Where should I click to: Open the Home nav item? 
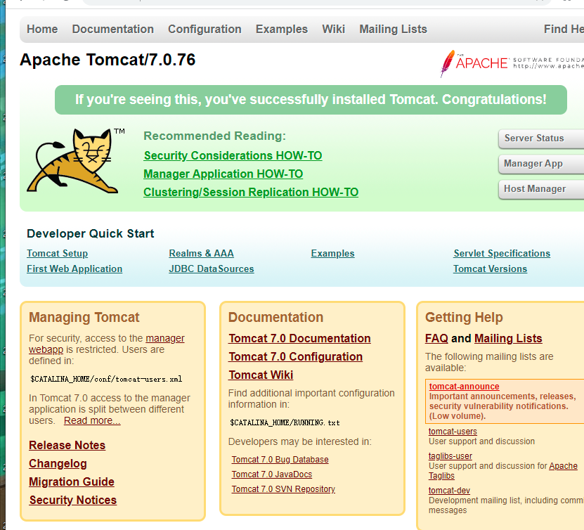(x=42, y=29)
